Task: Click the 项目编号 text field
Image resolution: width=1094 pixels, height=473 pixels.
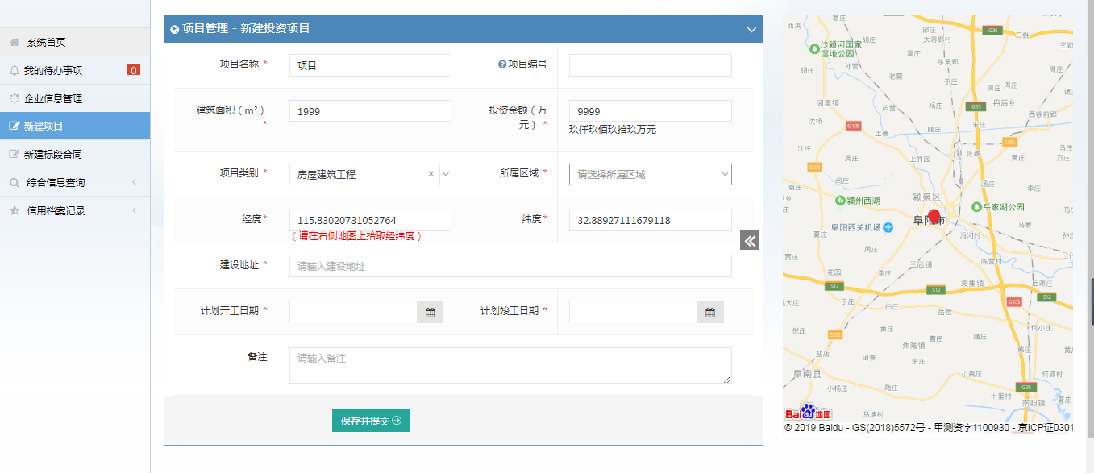Action: [x=650, y=65]
